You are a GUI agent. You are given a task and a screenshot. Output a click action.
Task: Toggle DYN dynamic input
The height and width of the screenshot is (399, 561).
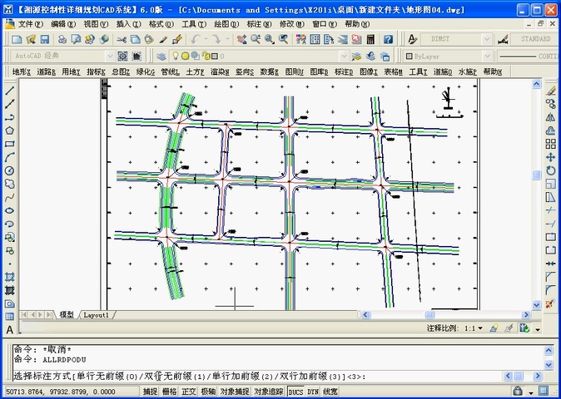point(313,392)
